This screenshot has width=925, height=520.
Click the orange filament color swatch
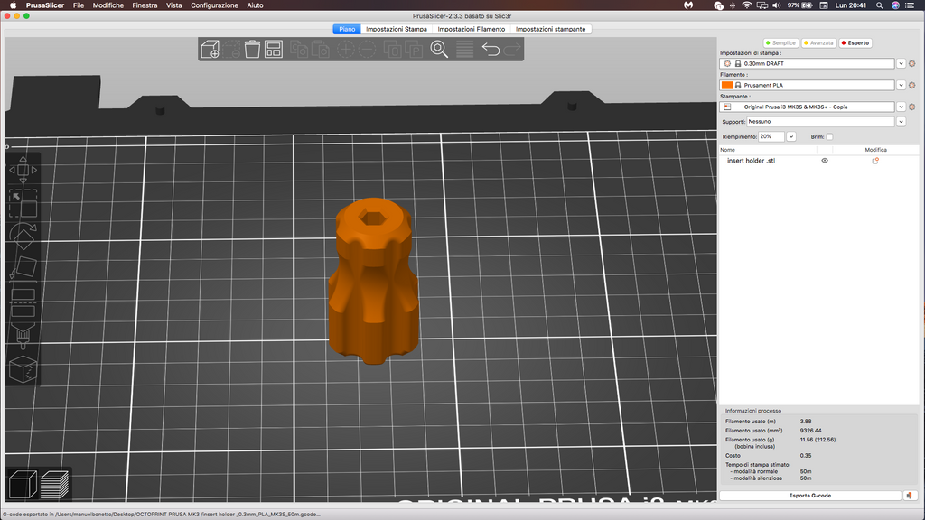coord(727,86)
